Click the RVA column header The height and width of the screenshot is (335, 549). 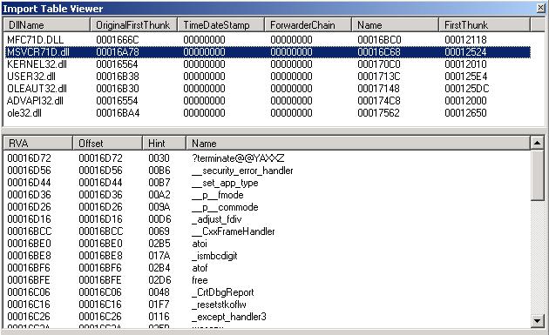pos(37,143)
